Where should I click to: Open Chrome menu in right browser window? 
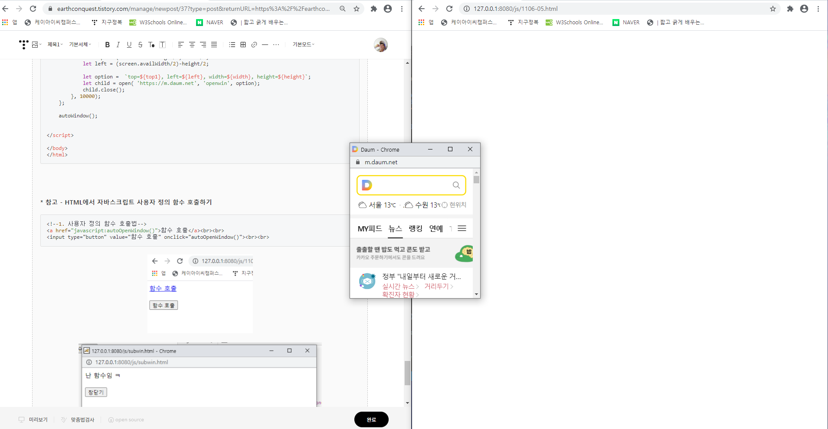818,9
